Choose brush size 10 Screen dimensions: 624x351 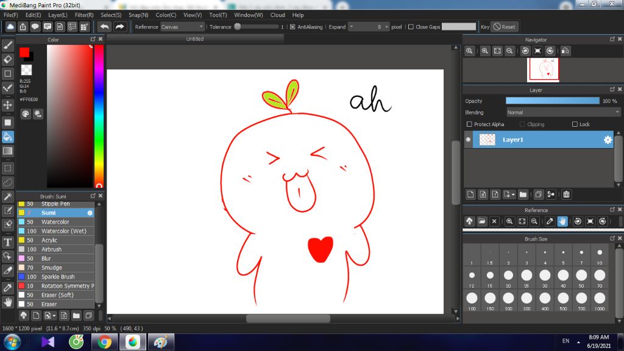[600, 255]
